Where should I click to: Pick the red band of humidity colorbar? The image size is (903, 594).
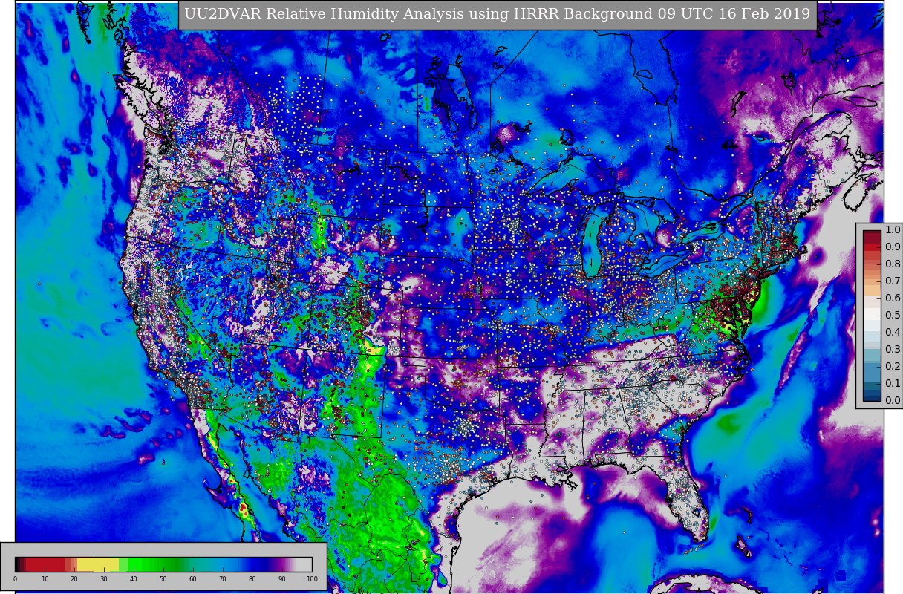(x=46, y=564)
